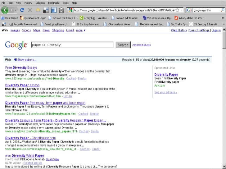226x169 pixels.
Task: Open the Information Liter... bookmark
Action: (x=150, y=24)
